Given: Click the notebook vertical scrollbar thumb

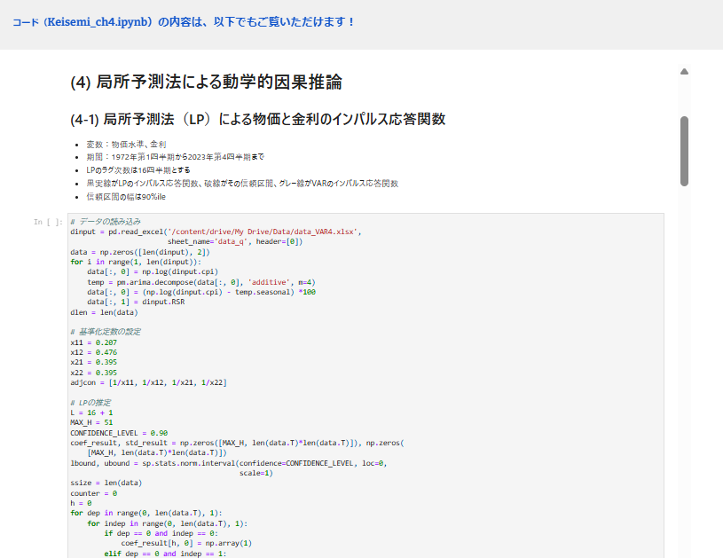Looking at the screenshot, I should point(684,152).
